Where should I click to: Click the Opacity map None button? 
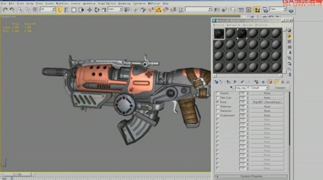[267, 93]
